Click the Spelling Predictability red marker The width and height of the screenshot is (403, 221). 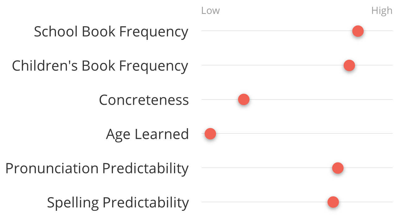point(333,202)
